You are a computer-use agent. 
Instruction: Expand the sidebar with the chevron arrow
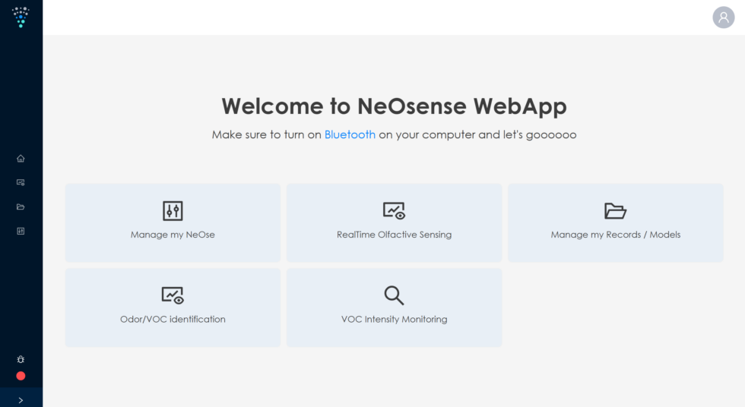coord(21,399)
